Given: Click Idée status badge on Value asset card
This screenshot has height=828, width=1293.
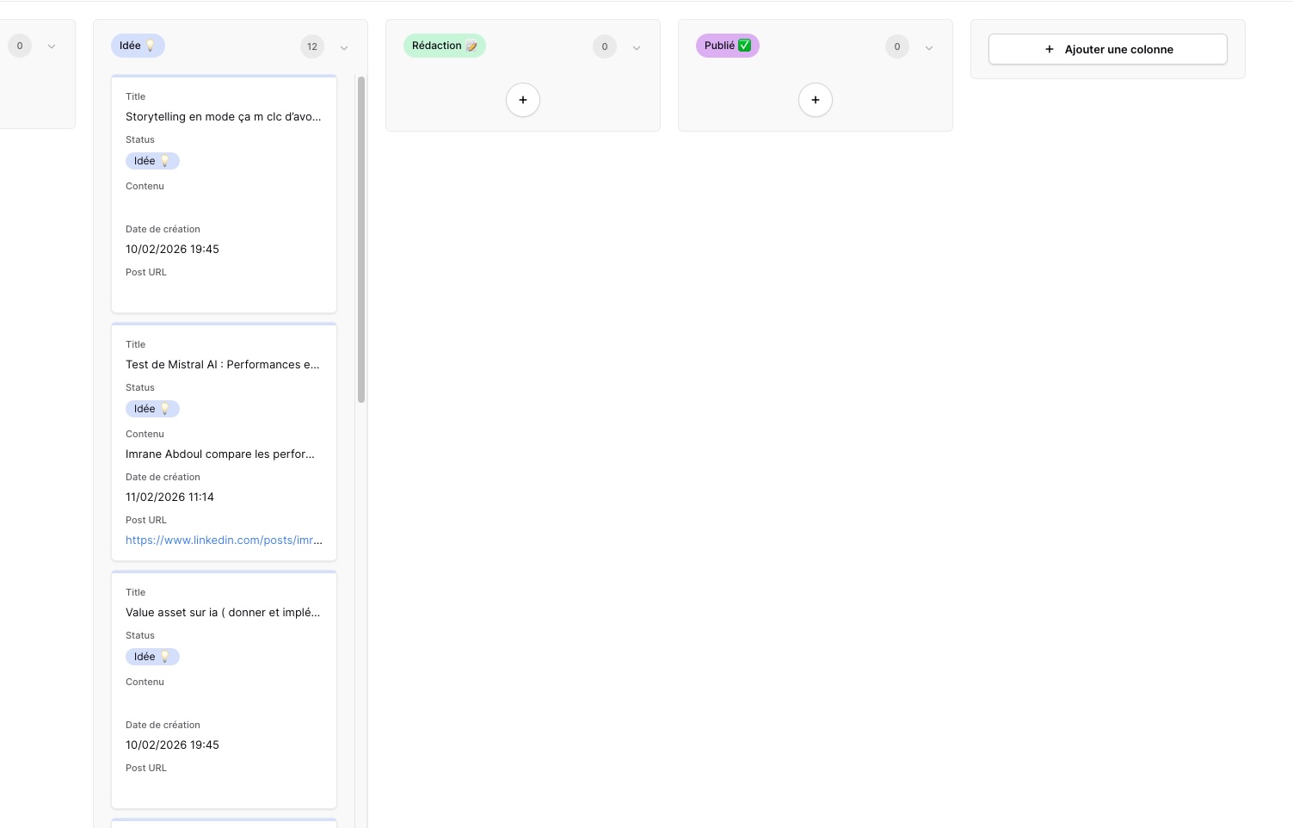Looking at the screenshot, I should point(152,657).
